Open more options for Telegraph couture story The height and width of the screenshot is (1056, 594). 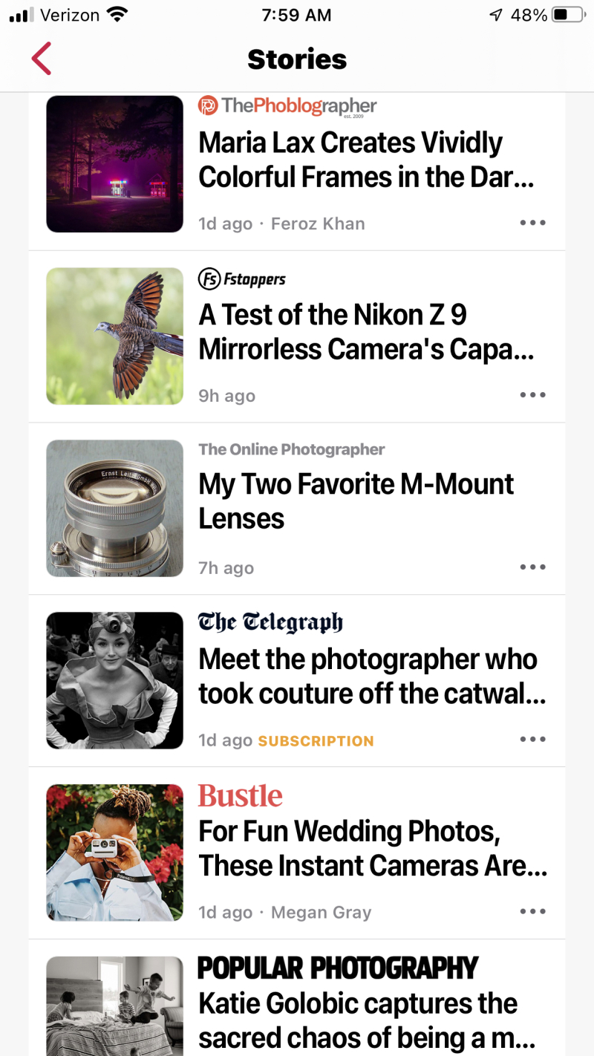[x=533, y=740]
